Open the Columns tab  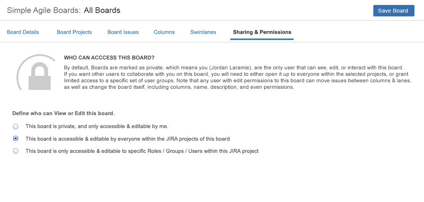(x=164, y=32)
